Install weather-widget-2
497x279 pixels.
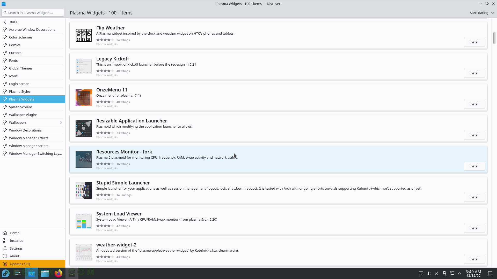[474, 259]
